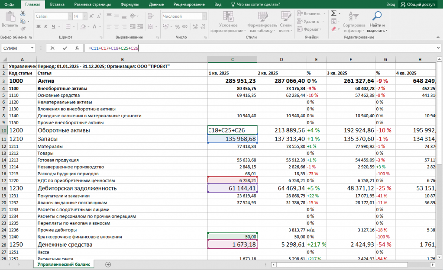
Task: Confirm formula with the checkmark icon
Action: [x=65, y=48]
